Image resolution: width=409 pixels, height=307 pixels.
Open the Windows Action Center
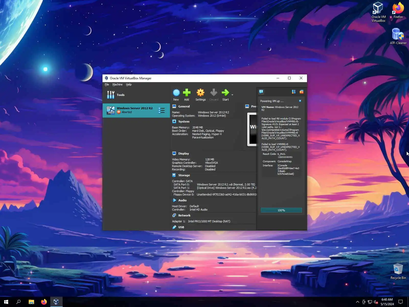pyautogui.click(x=401, y=302)
